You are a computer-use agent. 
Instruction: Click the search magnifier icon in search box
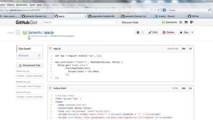209,10
